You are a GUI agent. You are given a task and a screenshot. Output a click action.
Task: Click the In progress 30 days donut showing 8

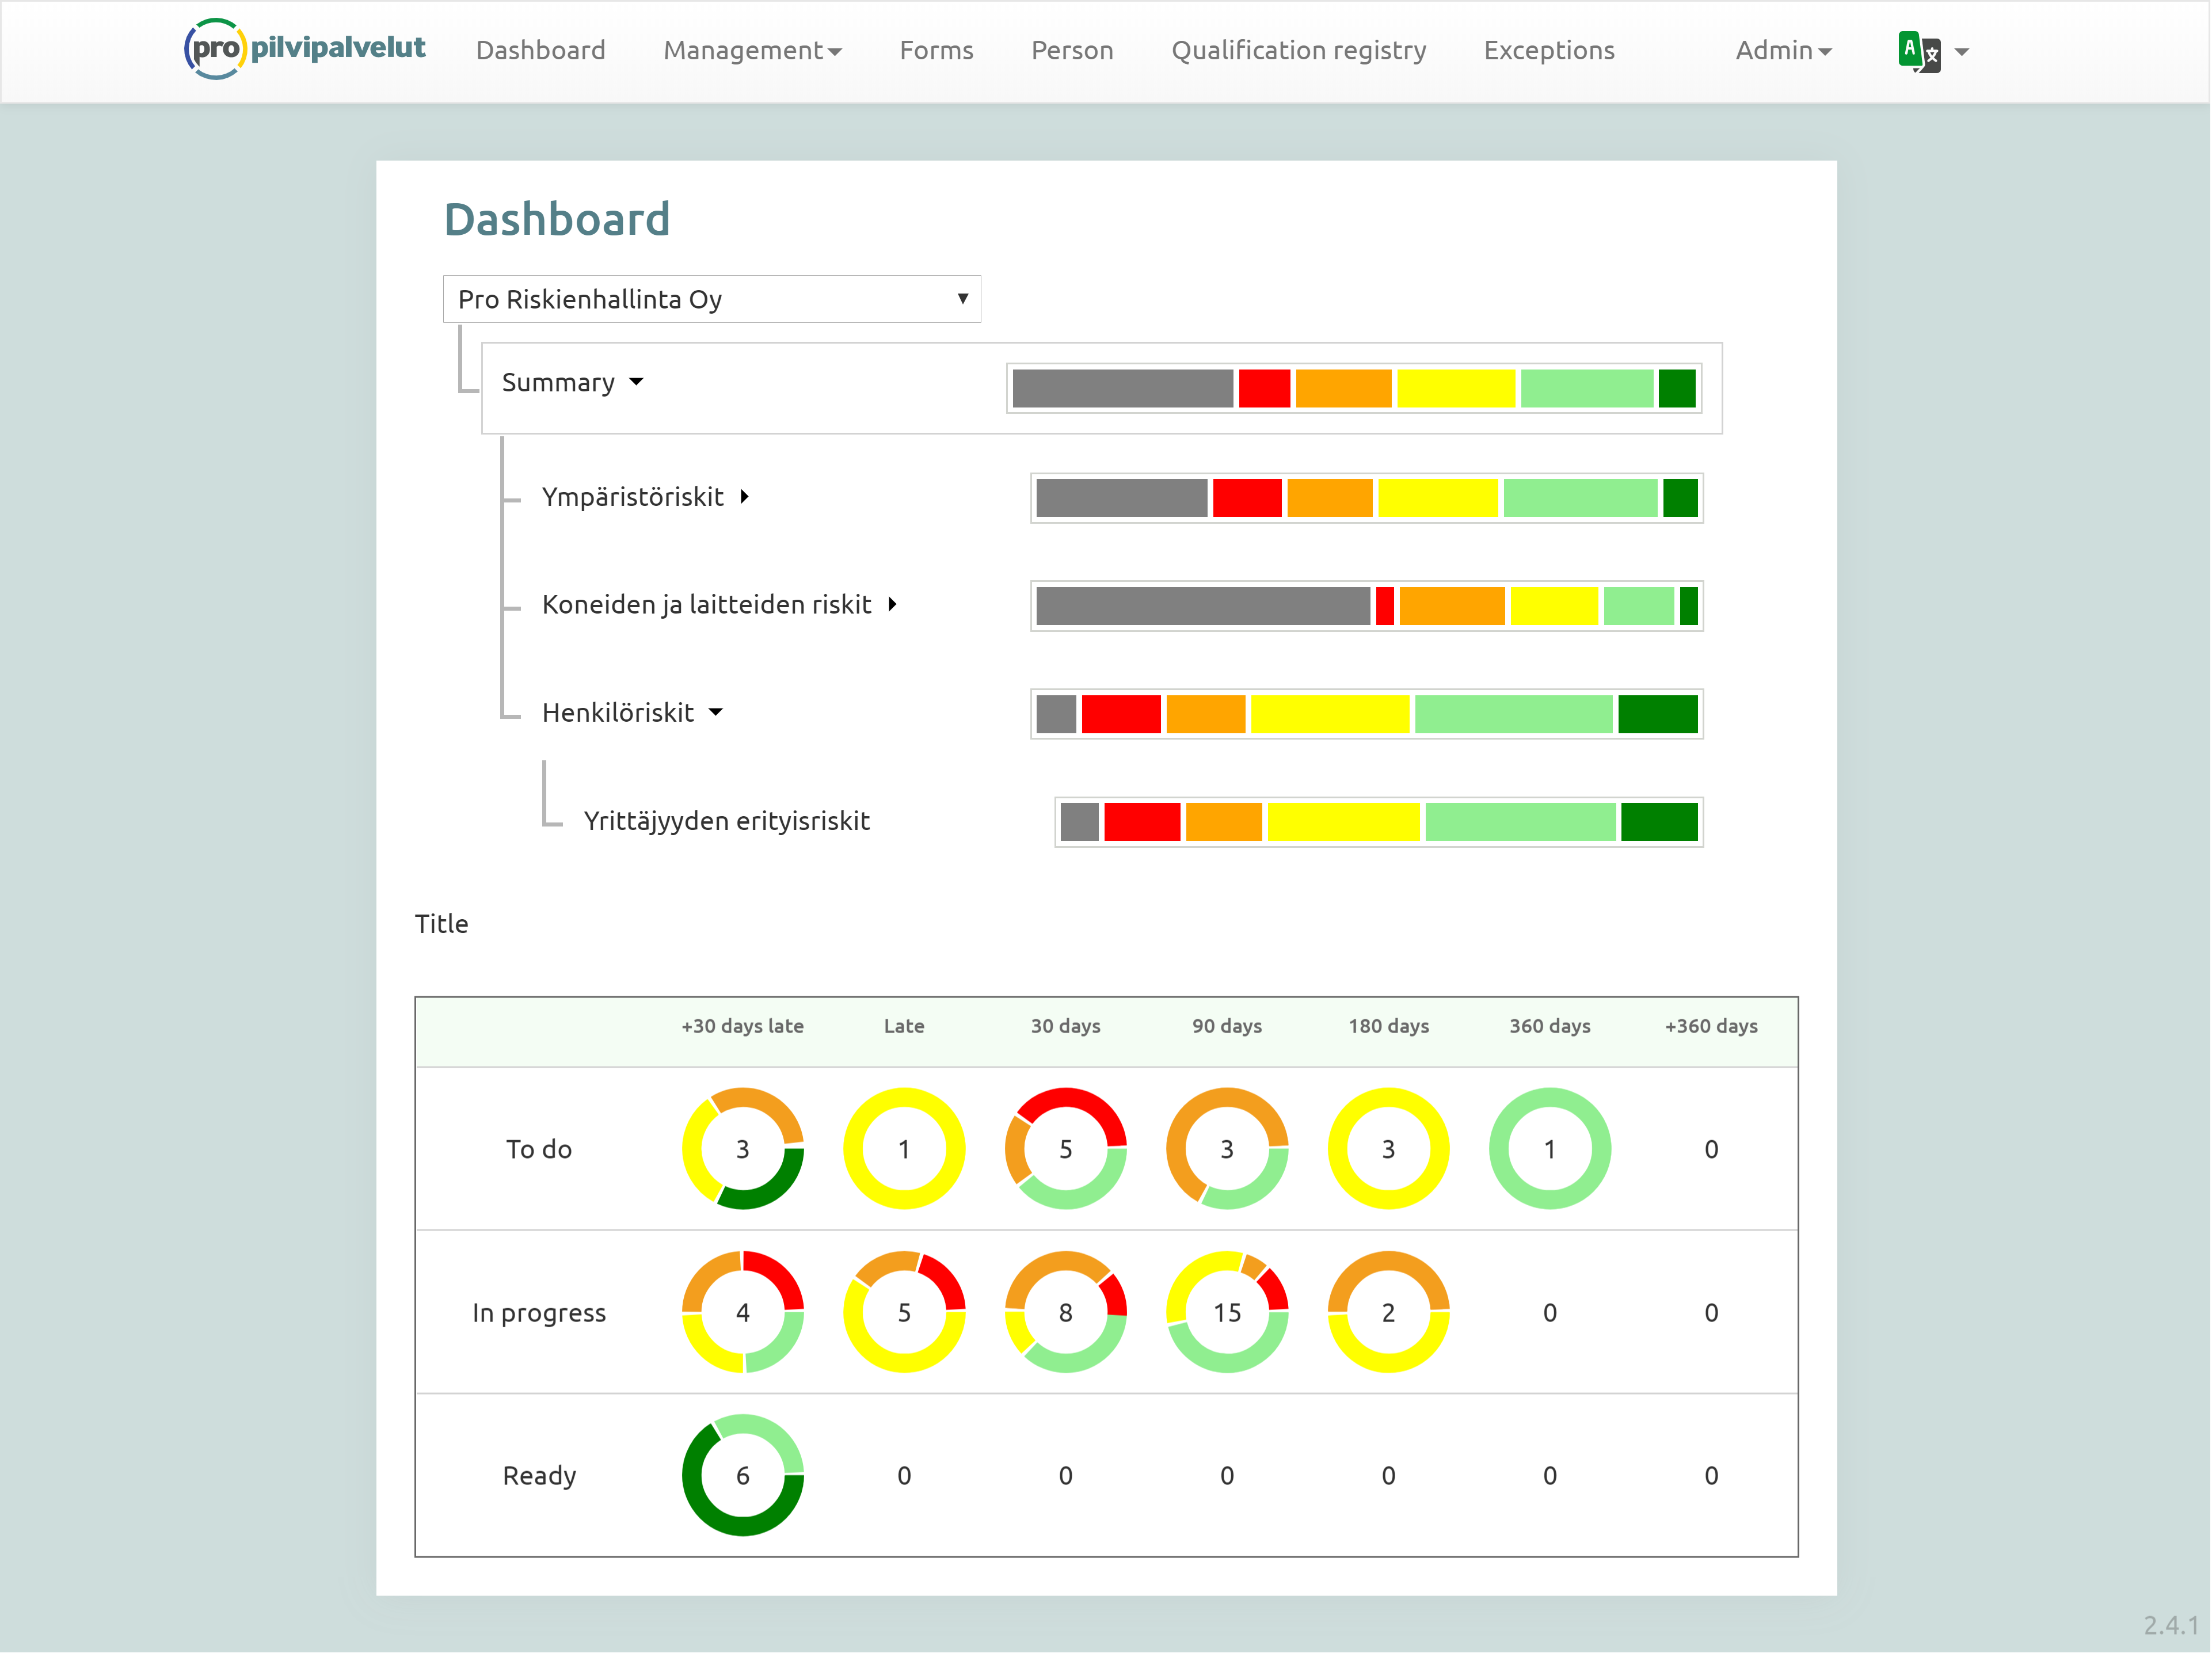(x=1065, y=1312)
